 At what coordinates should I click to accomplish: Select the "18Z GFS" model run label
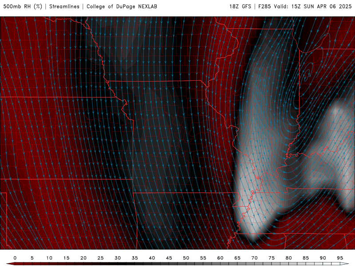point(240,7)
